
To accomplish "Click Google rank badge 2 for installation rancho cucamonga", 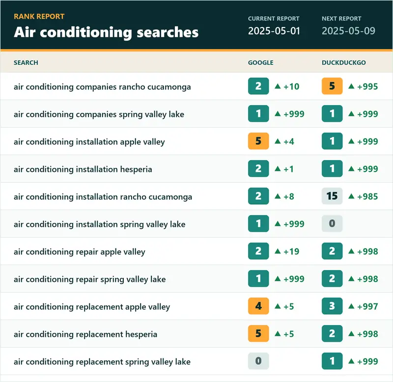I will click(258, 196).
